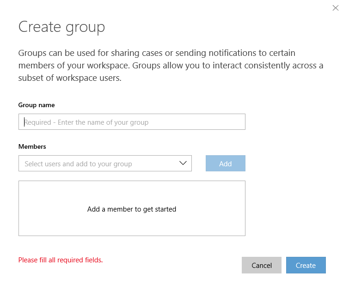
Task: Cancel the group creation
Action: [262, 265]
